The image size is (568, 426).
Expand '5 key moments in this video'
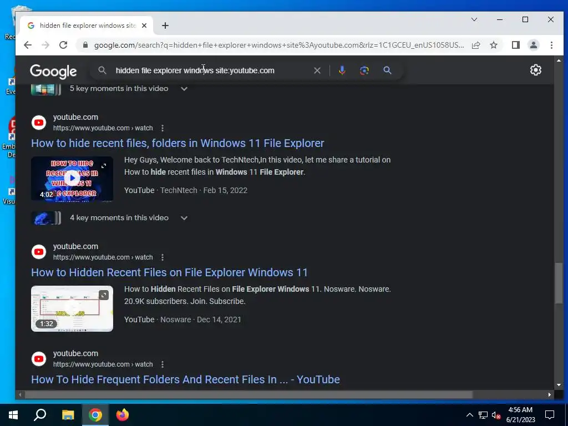click(x=184, y=89)
